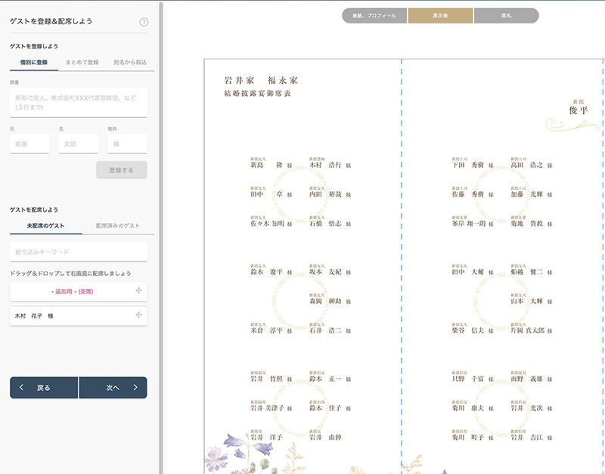Switch to まとめて登録 tab
The height and width of the screenshot is (474, 605).
pos(82,62)
